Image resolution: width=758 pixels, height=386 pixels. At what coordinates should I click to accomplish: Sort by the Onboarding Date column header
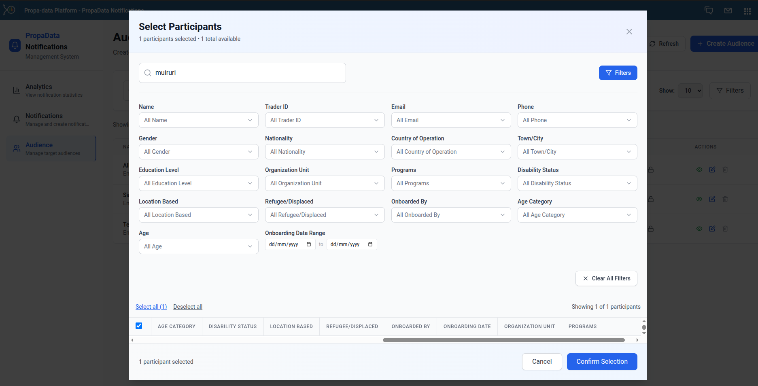pyautogui.click(x=467, y=327)
